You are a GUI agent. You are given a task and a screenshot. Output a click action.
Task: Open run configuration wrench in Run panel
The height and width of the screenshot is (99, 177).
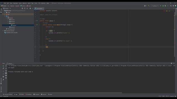[3, 68]
